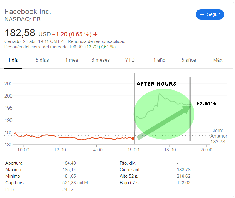Show the 6 meses chart range

coord(101,60)
